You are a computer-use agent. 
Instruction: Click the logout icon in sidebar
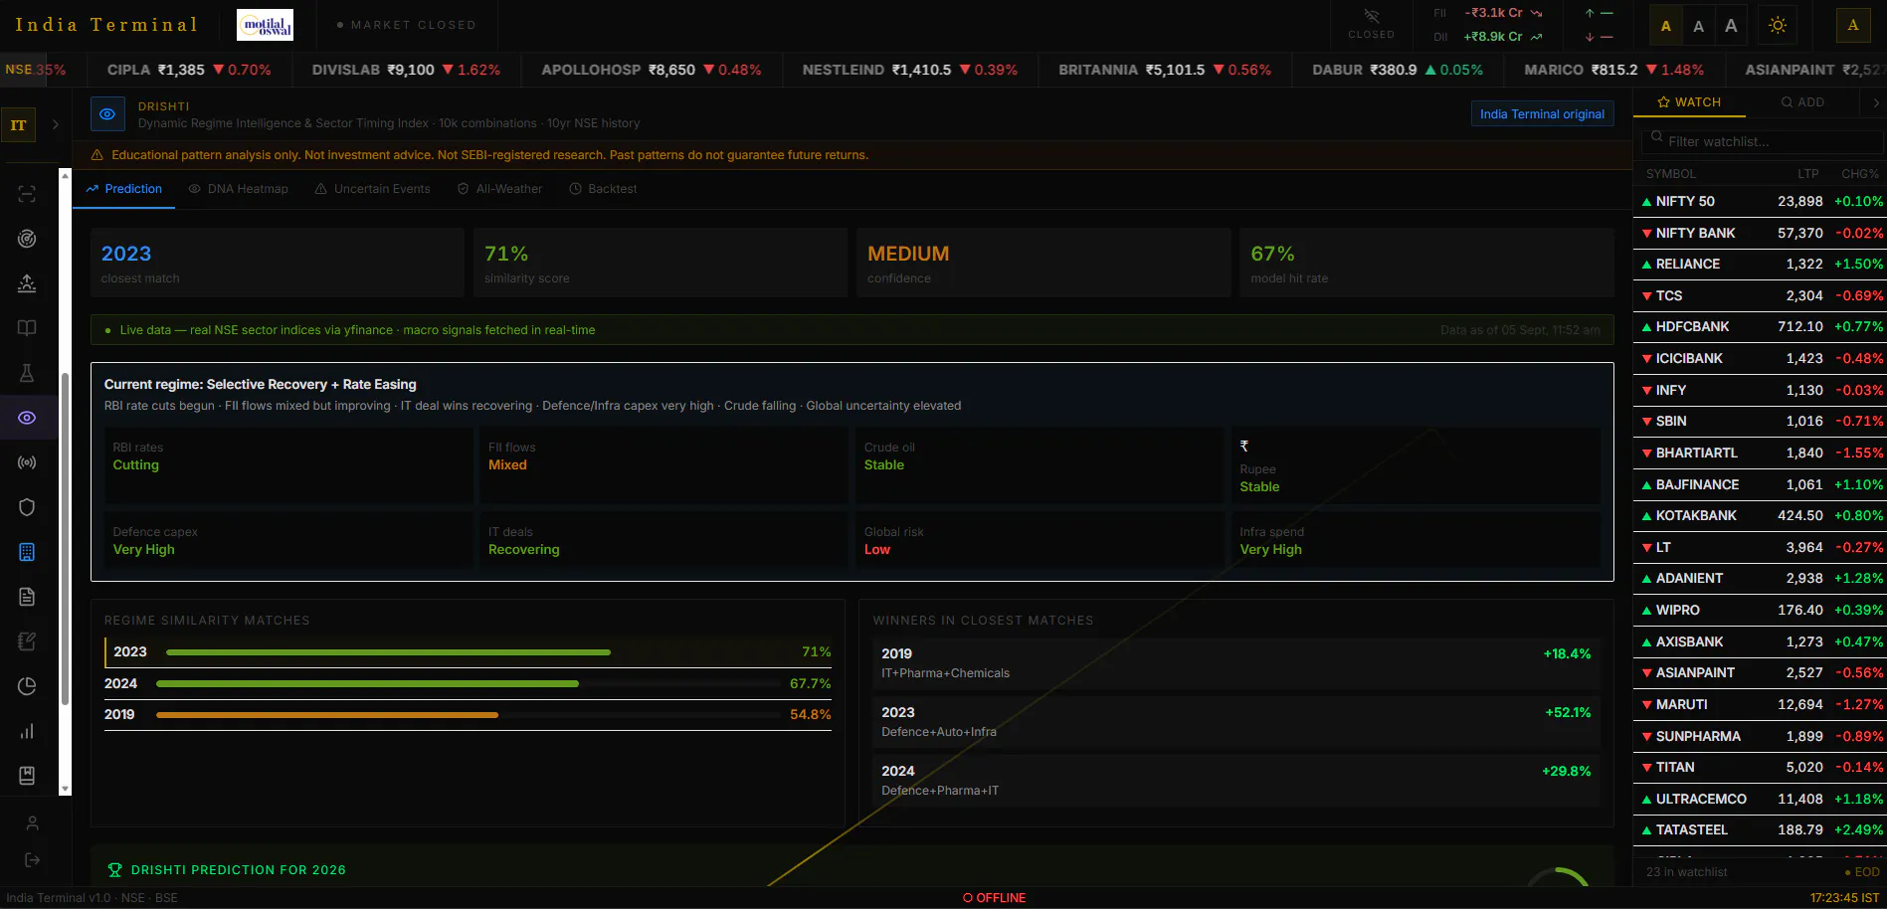32,860
